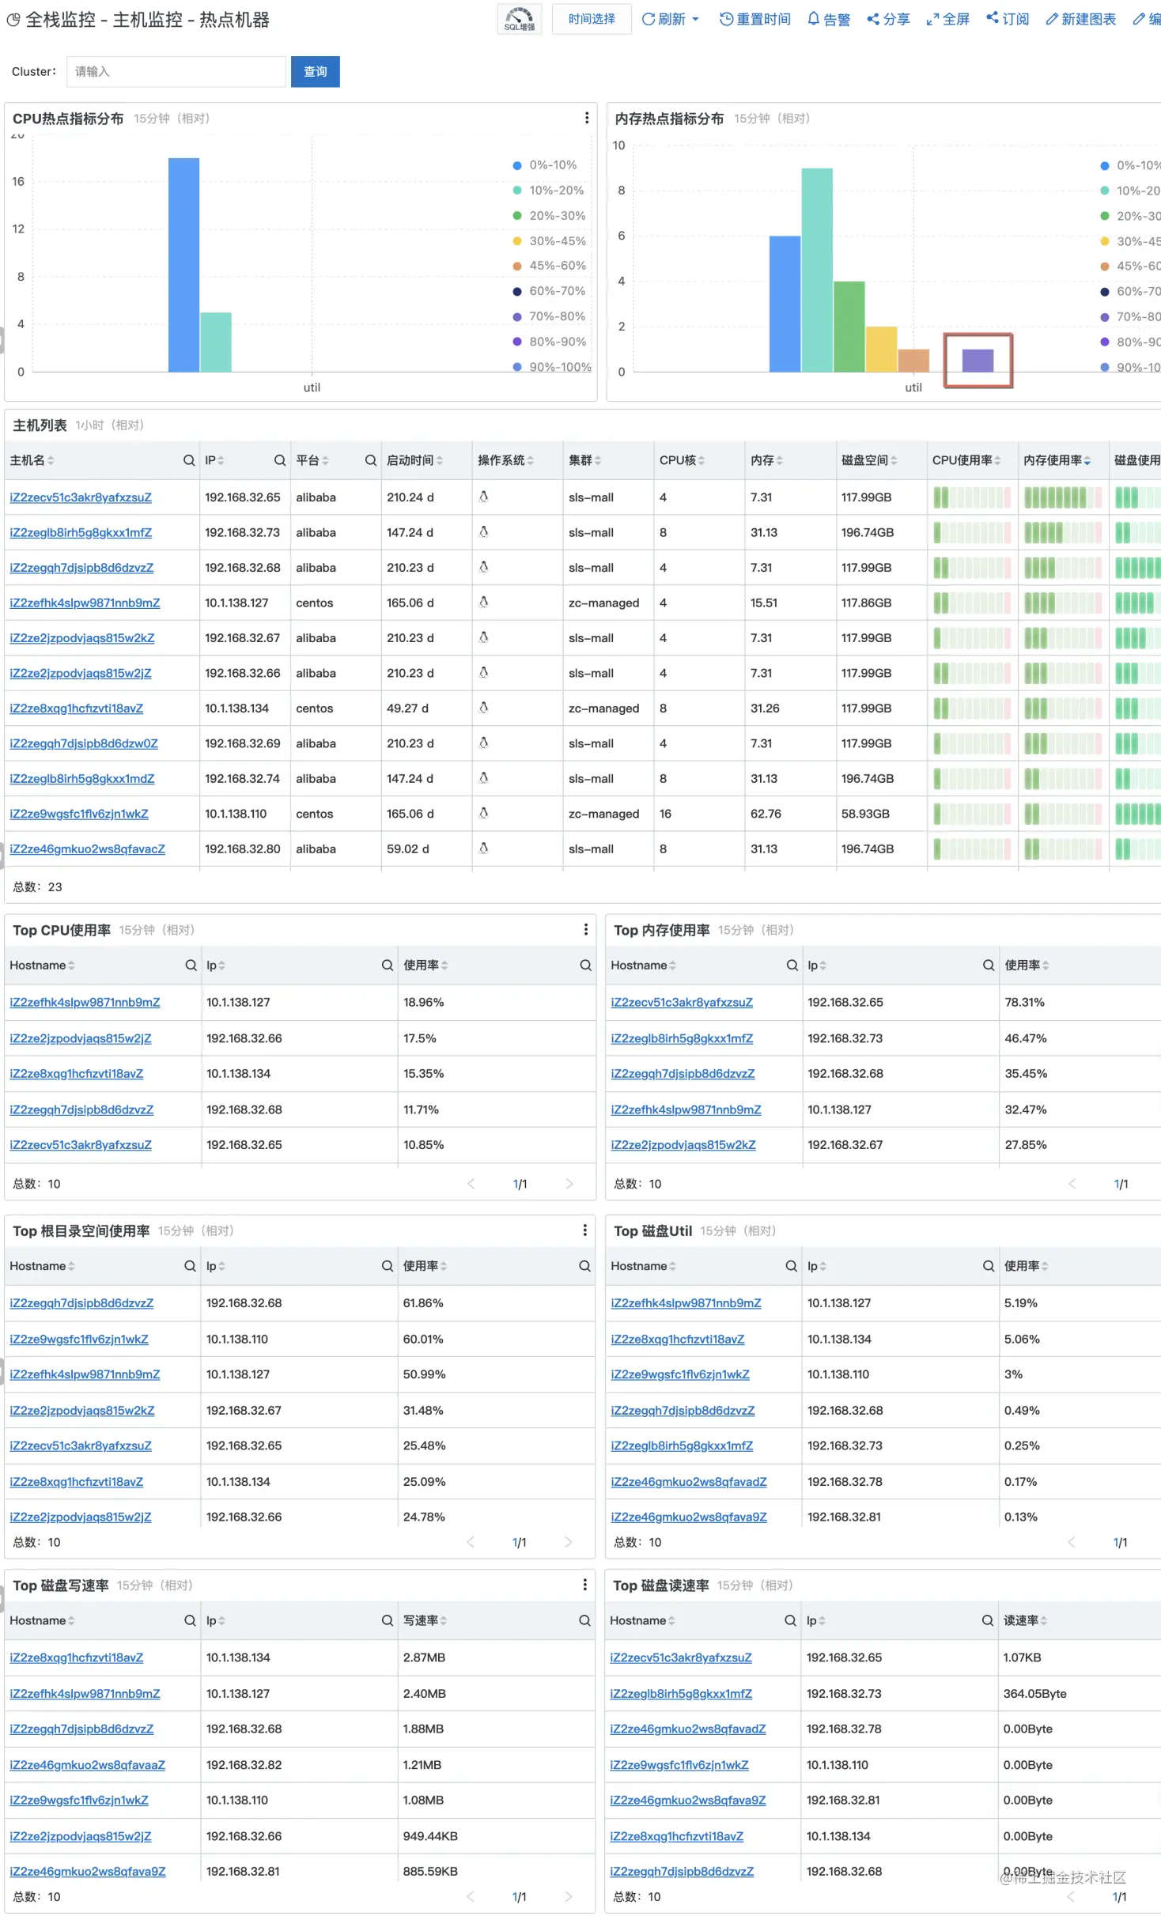This screenshot has height=1920, width=1161.
Task: Click the 61.86% root space usage value
Action: [x=423, y=1302]
